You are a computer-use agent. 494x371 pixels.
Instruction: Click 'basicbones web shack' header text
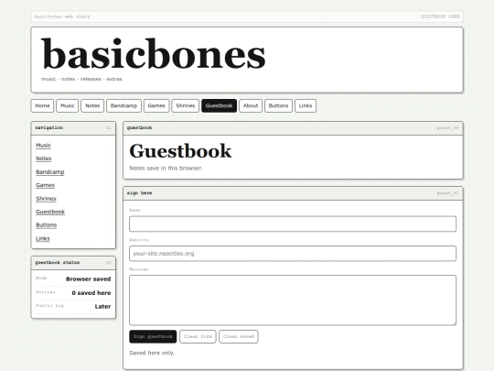62,16
